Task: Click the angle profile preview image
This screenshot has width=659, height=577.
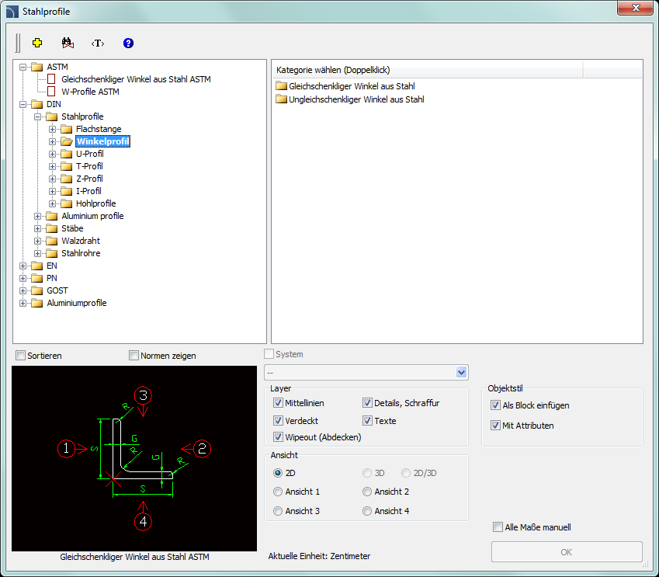Action: 134,458
